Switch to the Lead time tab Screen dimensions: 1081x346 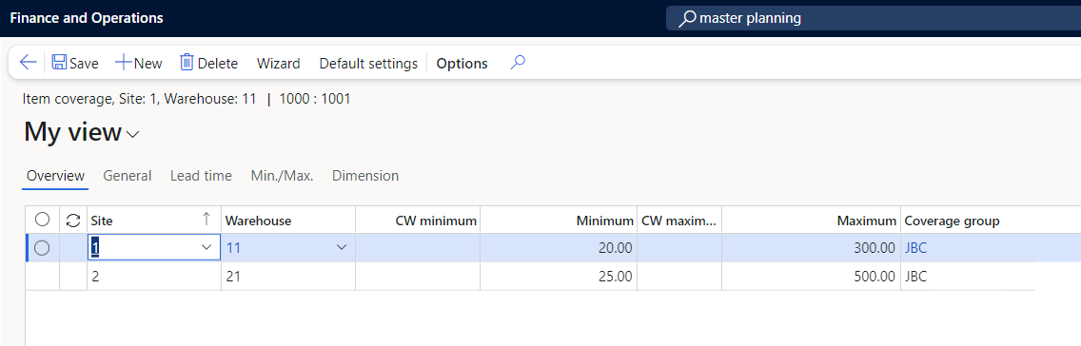click(201, 176)
